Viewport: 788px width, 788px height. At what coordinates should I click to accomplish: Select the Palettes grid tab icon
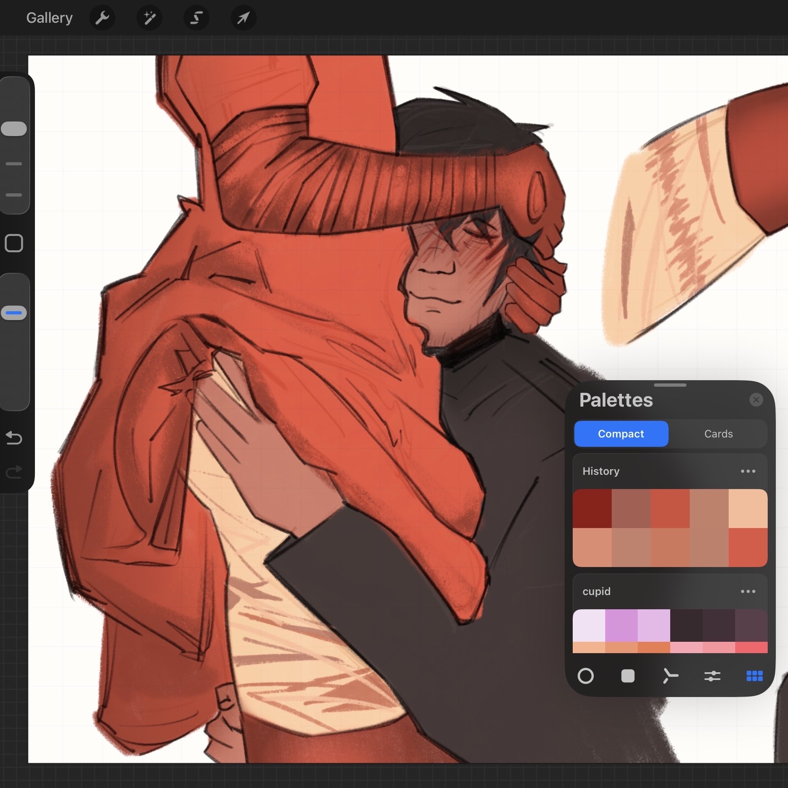(x=754, y=676)
